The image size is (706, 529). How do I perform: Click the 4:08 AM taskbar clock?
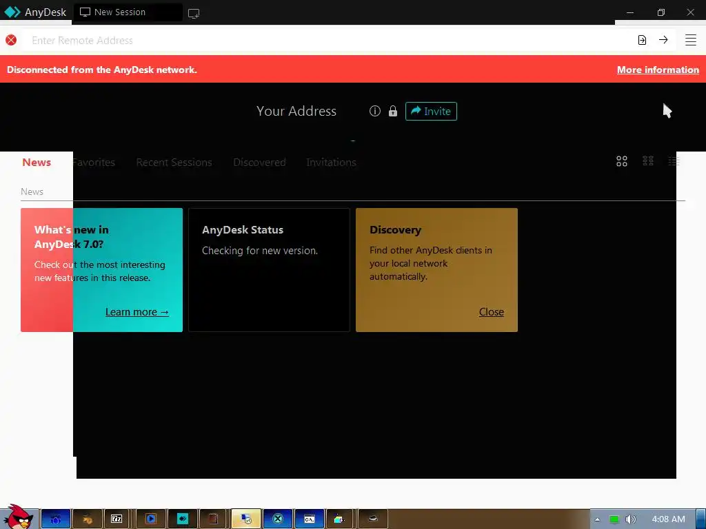[x=668, y=519]
